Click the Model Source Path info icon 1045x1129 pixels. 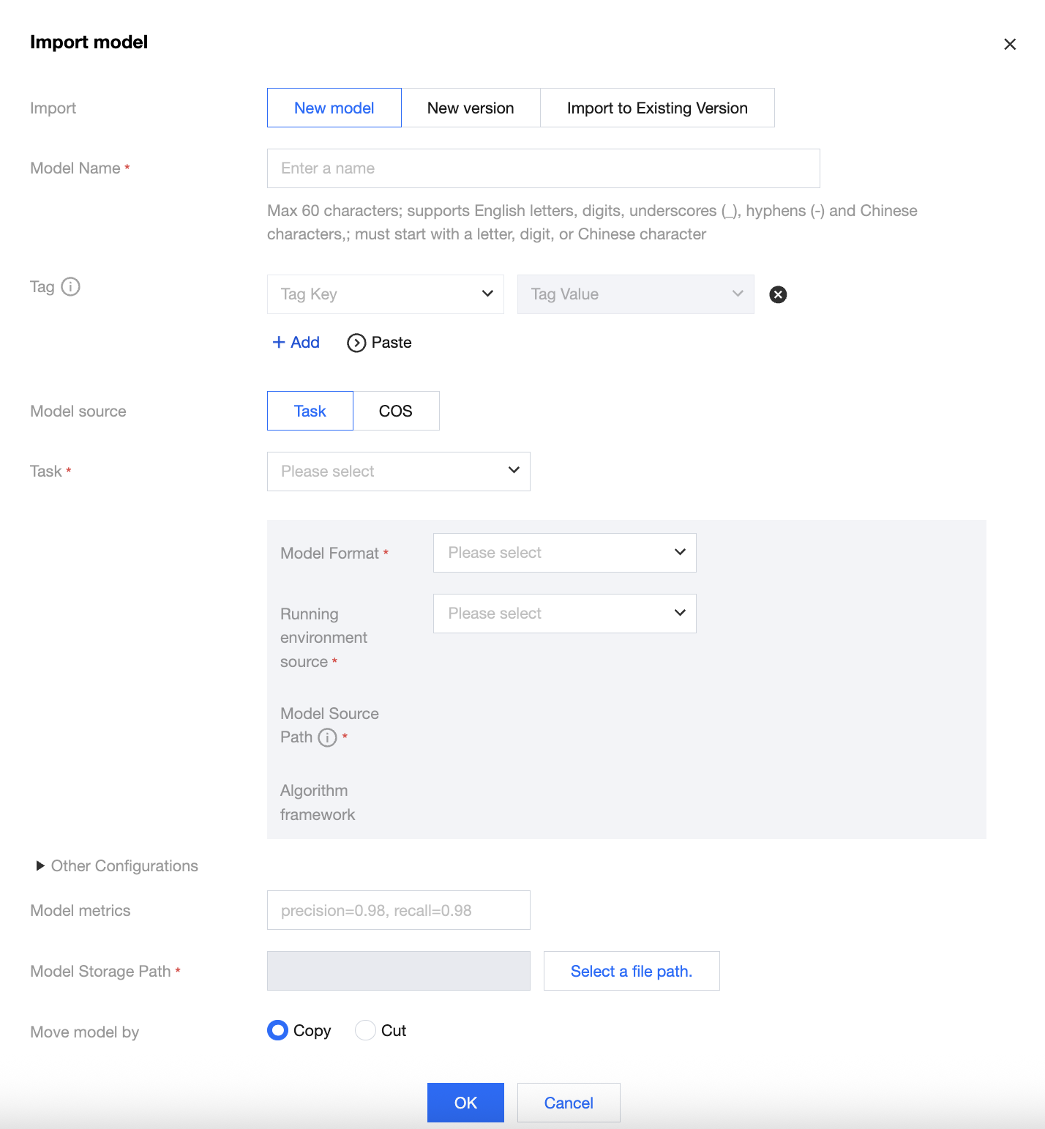(x=327, y=737)
